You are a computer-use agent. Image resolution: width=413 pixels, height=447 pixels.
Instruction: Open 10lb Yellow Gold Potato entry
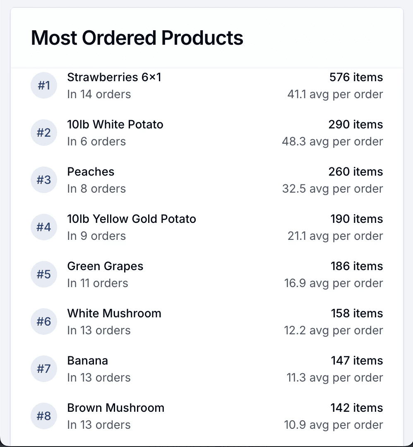point(132,219)
